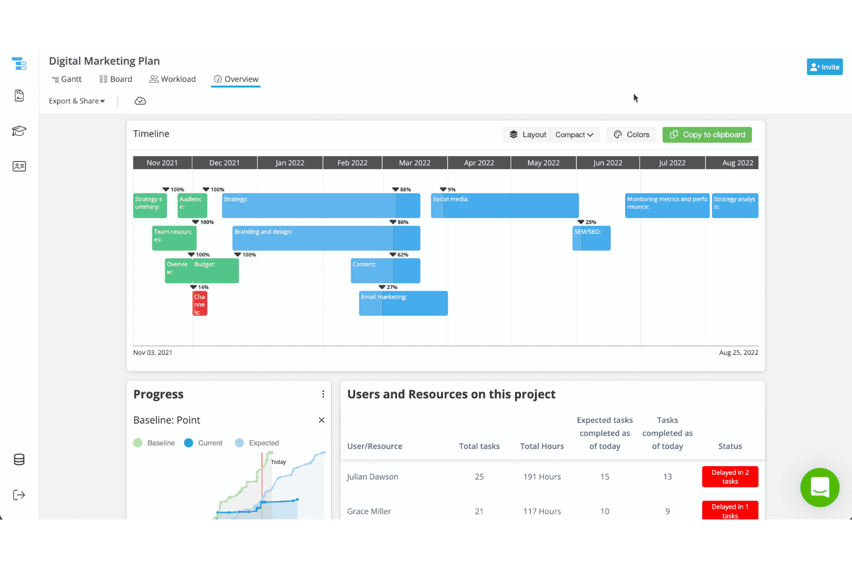Open the Progress panel three-dot menu

(x=323, y=394)
